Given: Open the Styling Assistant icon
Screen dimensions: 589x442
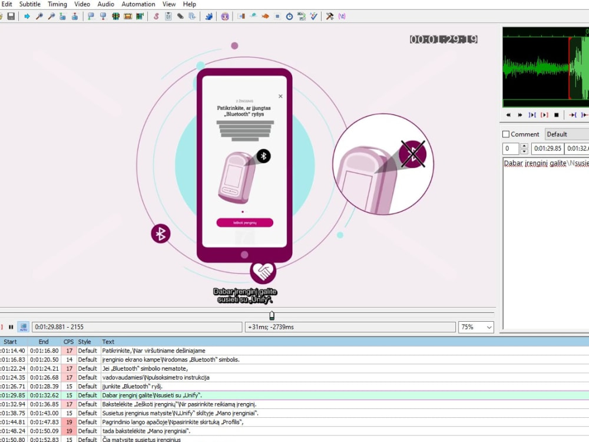Looking at the screenshot, I should point(253,16).
